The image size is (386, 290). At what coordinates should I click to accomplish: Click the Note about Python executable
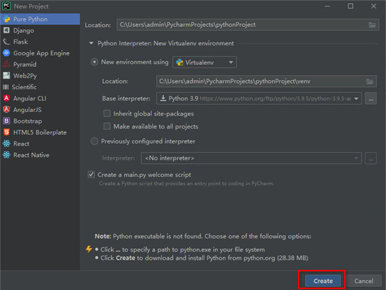click(x=203, y=236)
